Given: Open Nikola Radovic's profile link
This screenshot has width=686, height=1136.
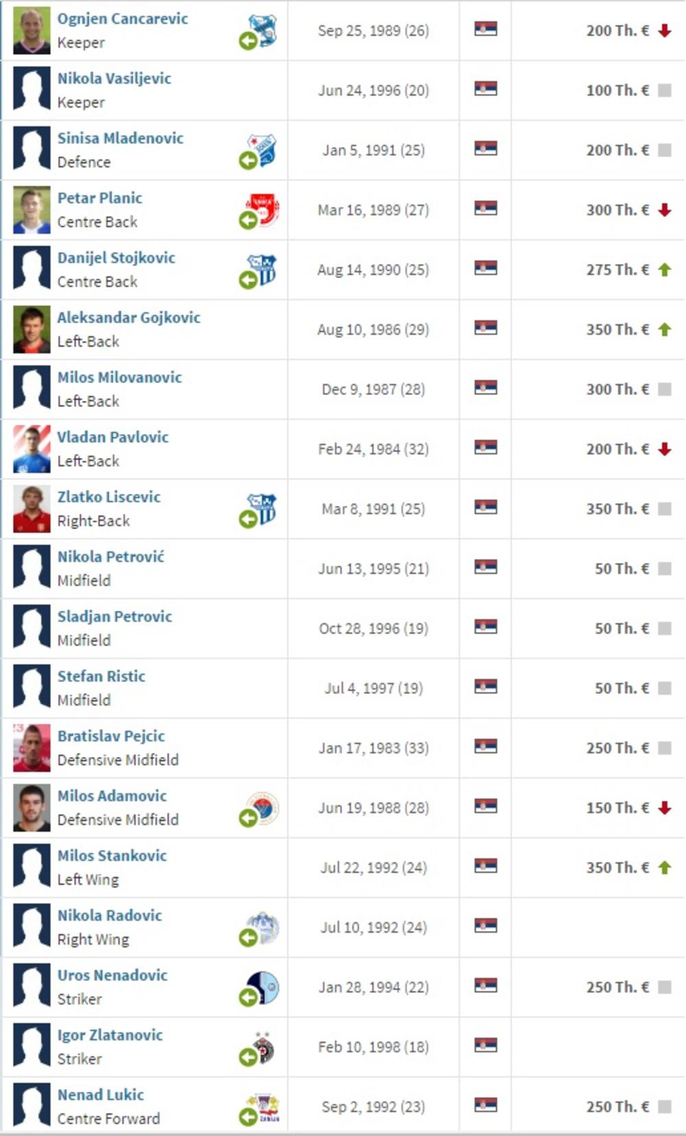Looking at the screenshot, I should (110, 915).
